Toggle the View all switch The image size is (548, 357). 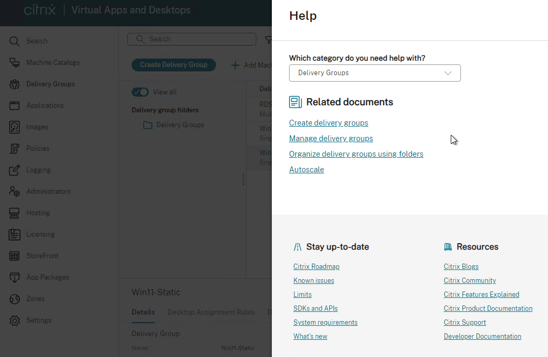click(140, 92)
